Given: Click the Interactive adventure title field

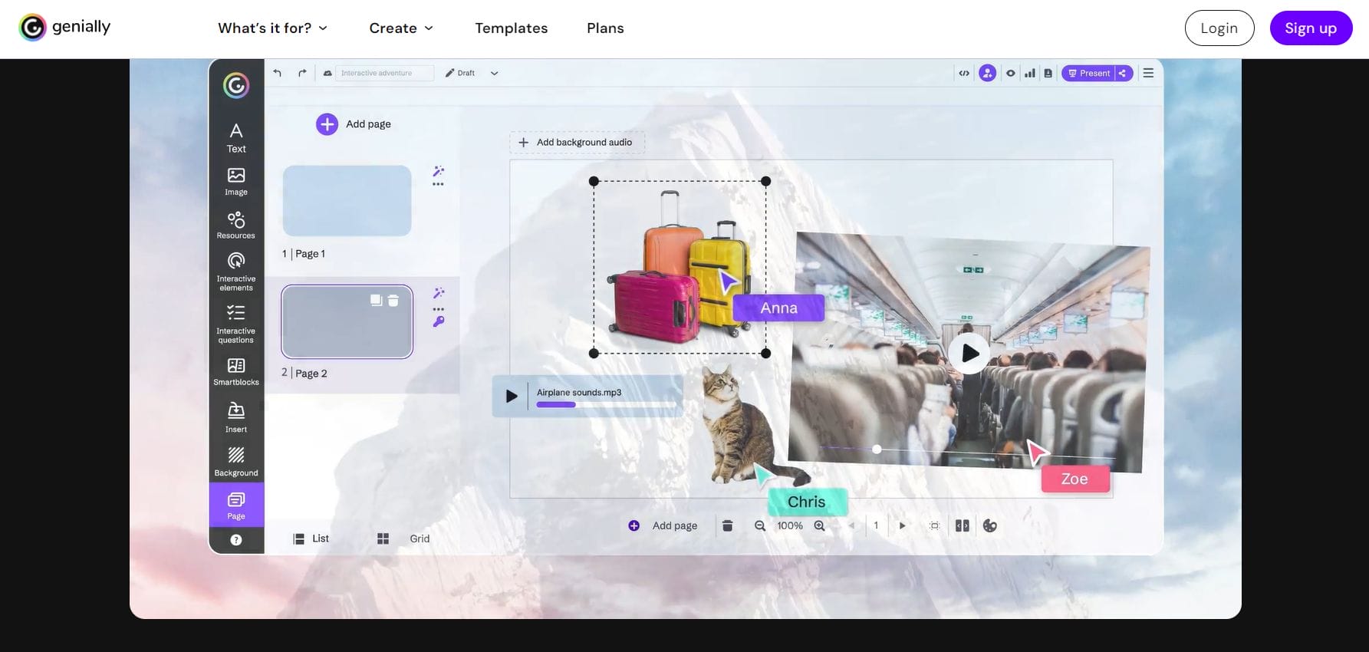Looking at the screenshot, I should [x=384, y=73].
